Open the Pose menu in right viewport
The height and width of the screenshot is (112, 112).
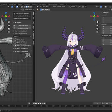[63, 7]
